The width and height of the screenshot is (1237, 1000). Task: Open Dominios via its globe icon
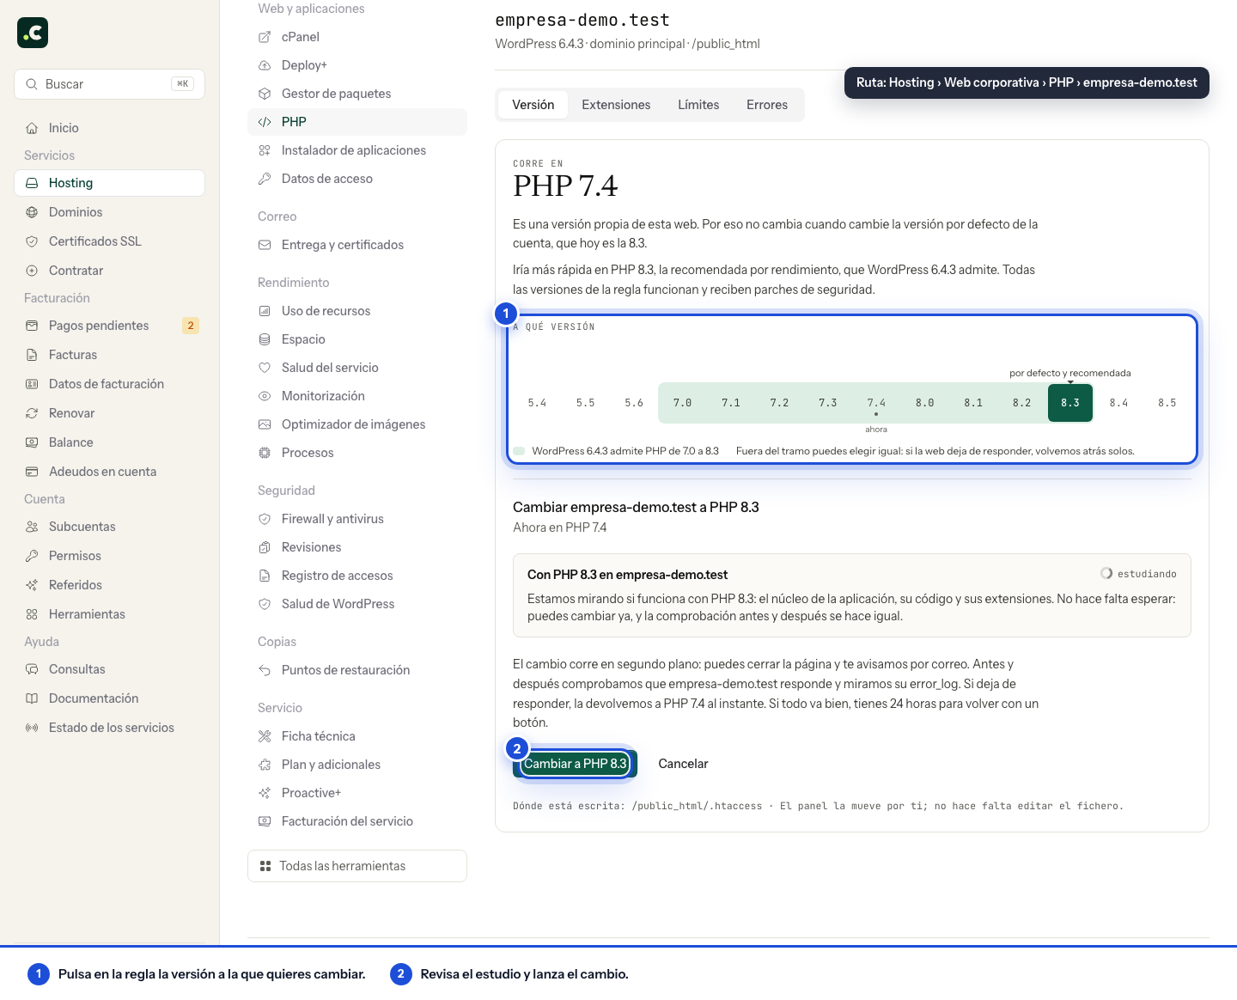32,212
